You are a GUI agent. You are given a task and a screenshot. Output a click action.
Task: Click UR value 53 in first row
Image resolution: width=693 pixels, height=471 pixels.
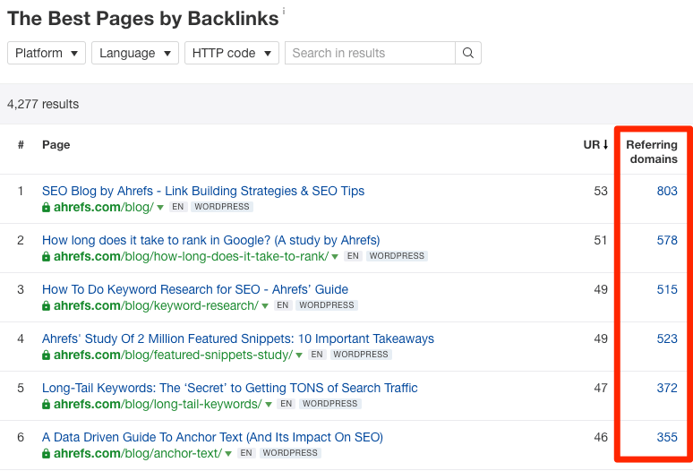point(601,191)
